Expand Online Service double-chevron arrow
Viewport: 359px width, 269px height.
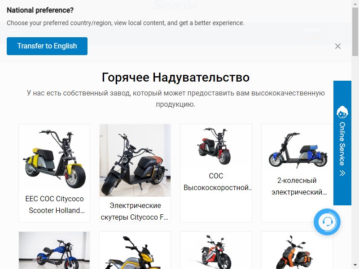click(342, 173)
